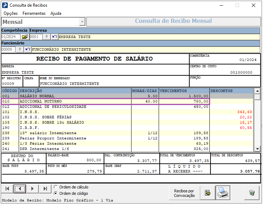Select the I.N.S.S. SOBRE 13o SALÁRIO row
Screen dimensions: 263x205
(128, 122)
